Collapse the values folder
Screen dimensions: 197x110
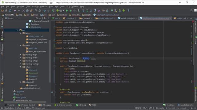click(20, 67)
